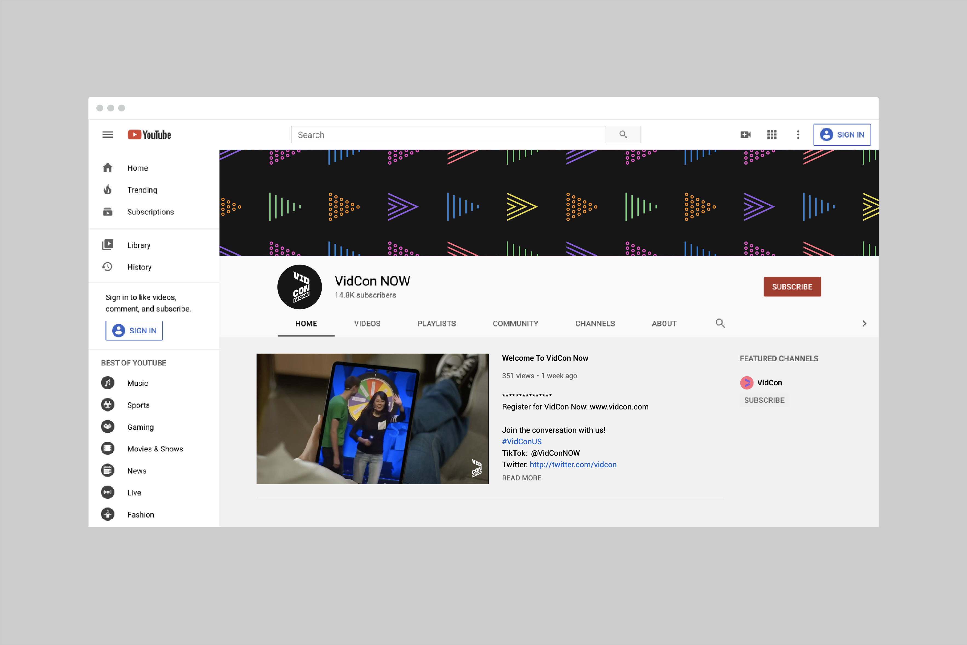Click the Home house icon in sidebar
This screenshot has height=645, width=967.
(108, 167)
